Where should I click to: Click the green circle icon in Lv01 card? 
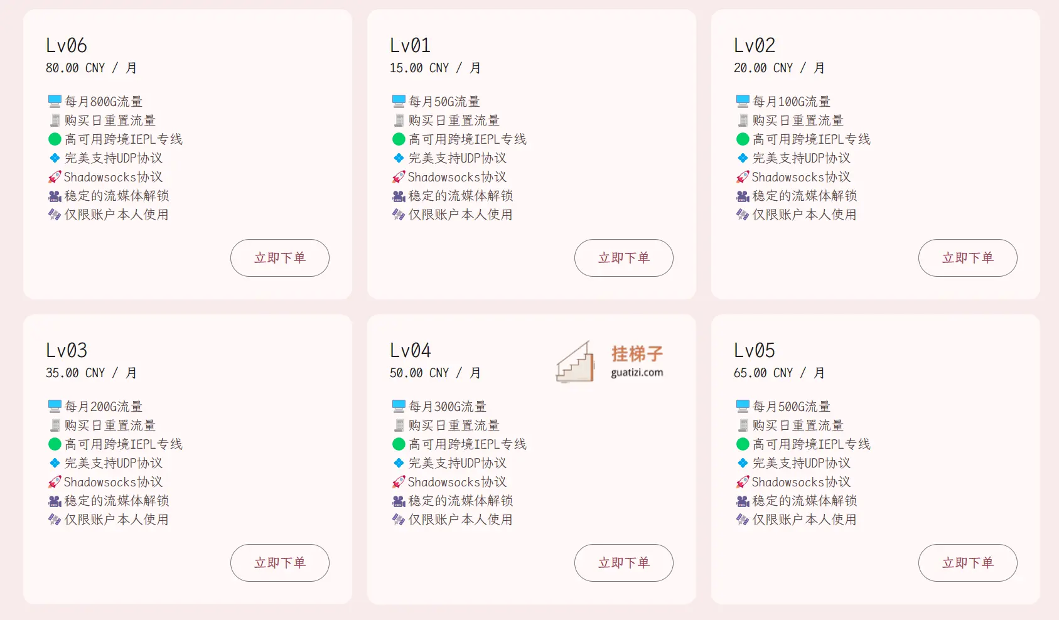click(x=399, y=139)
